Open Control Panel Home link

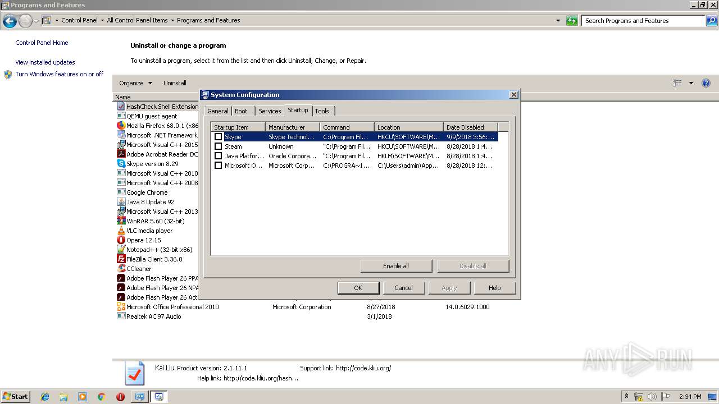pyautogui.click(x=42, y=43)
